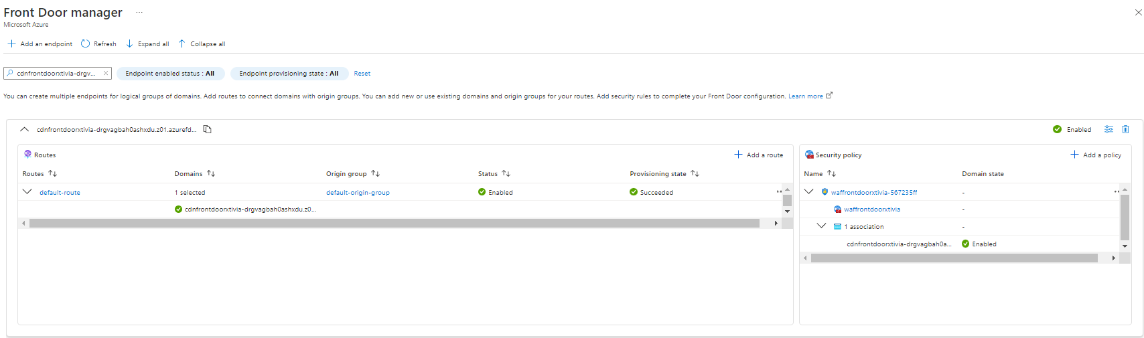Click the routes table horizontal scrollbar

pyautogui.click(x=394, y=224)
